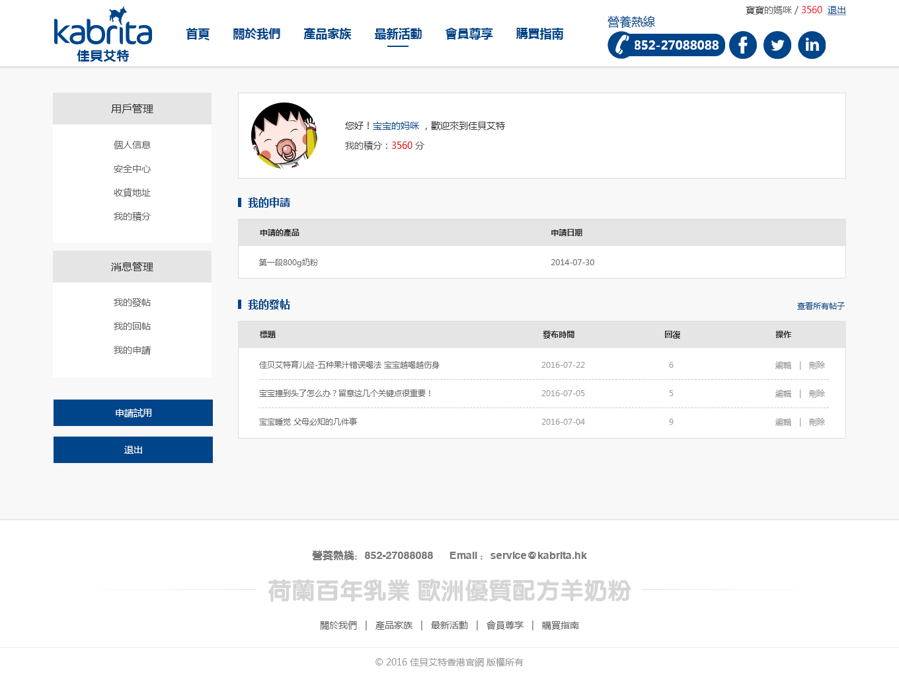Open 我的回帖 in the sidebar
Screen dimensions: 899x682
click(132, 326)
